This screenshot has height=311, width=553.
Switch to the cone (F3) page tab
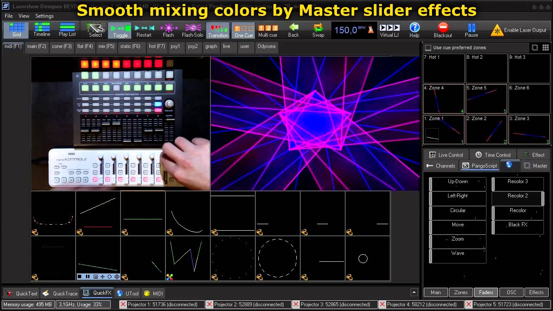62,46
